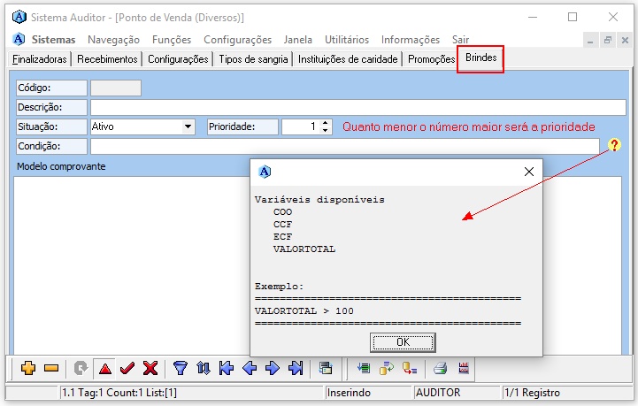Open the Janela menu
Viewport: 638px width, 406px height.
point(298,40)
